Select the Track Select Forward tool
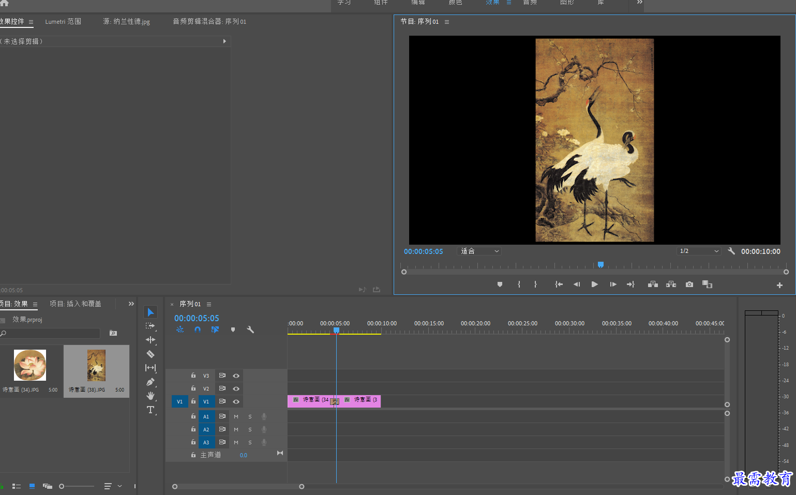This screenshot has width=796, height=495. click(x=151, y=326)
